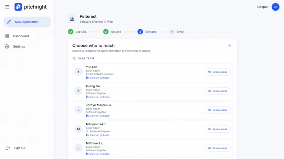Click the Dashboard grid icon
The width and height of the screenshot is (284, 159).
pyautogui.click(x=7, y=36)
